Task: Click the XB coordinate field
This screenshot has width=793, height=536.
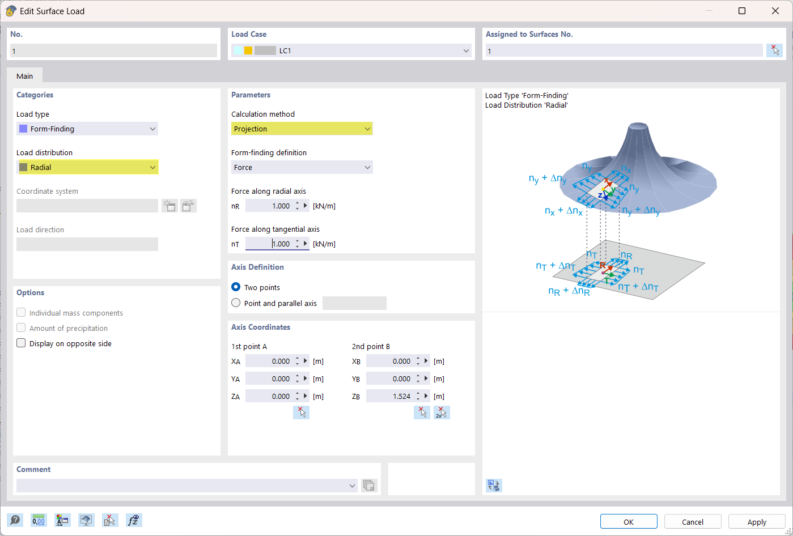Action: point(390,361)
